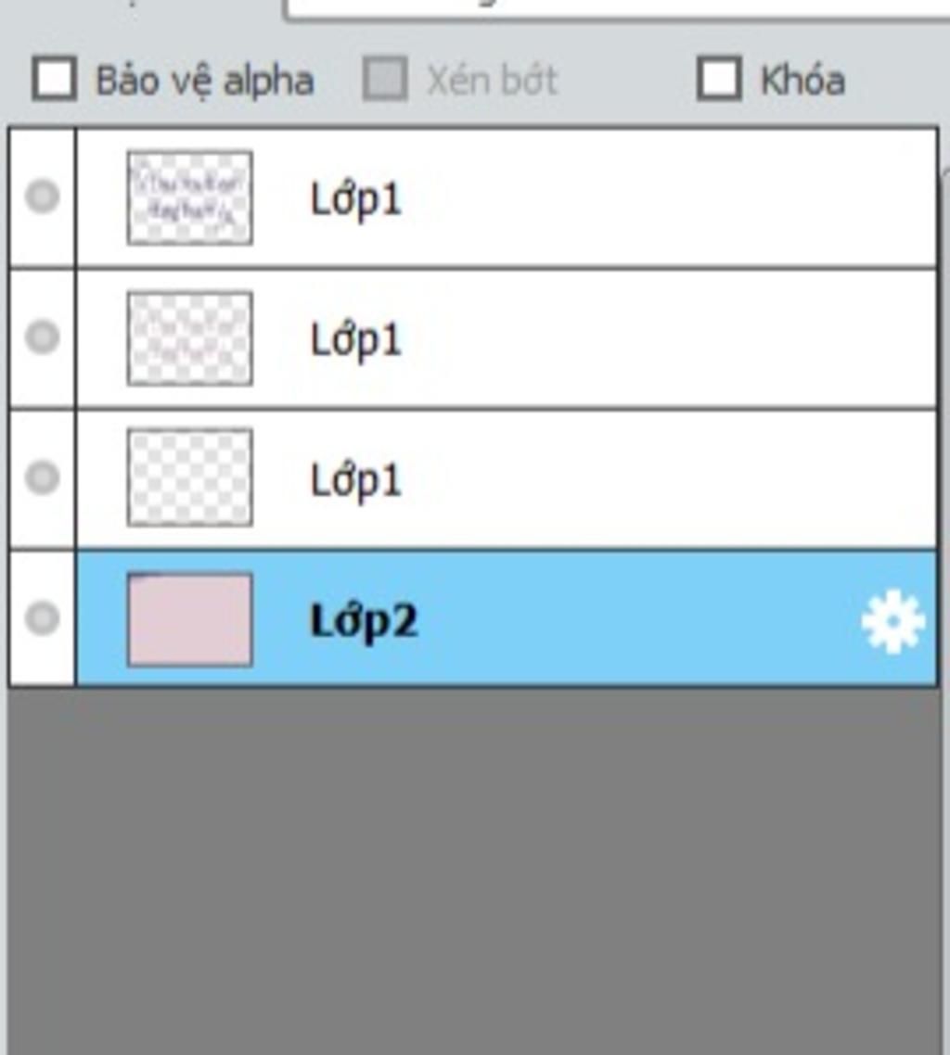The height and width of the screenshot is (1055, 950).
Task: Enable the Bảo vệ alpha checkbox
Action: 55,79
